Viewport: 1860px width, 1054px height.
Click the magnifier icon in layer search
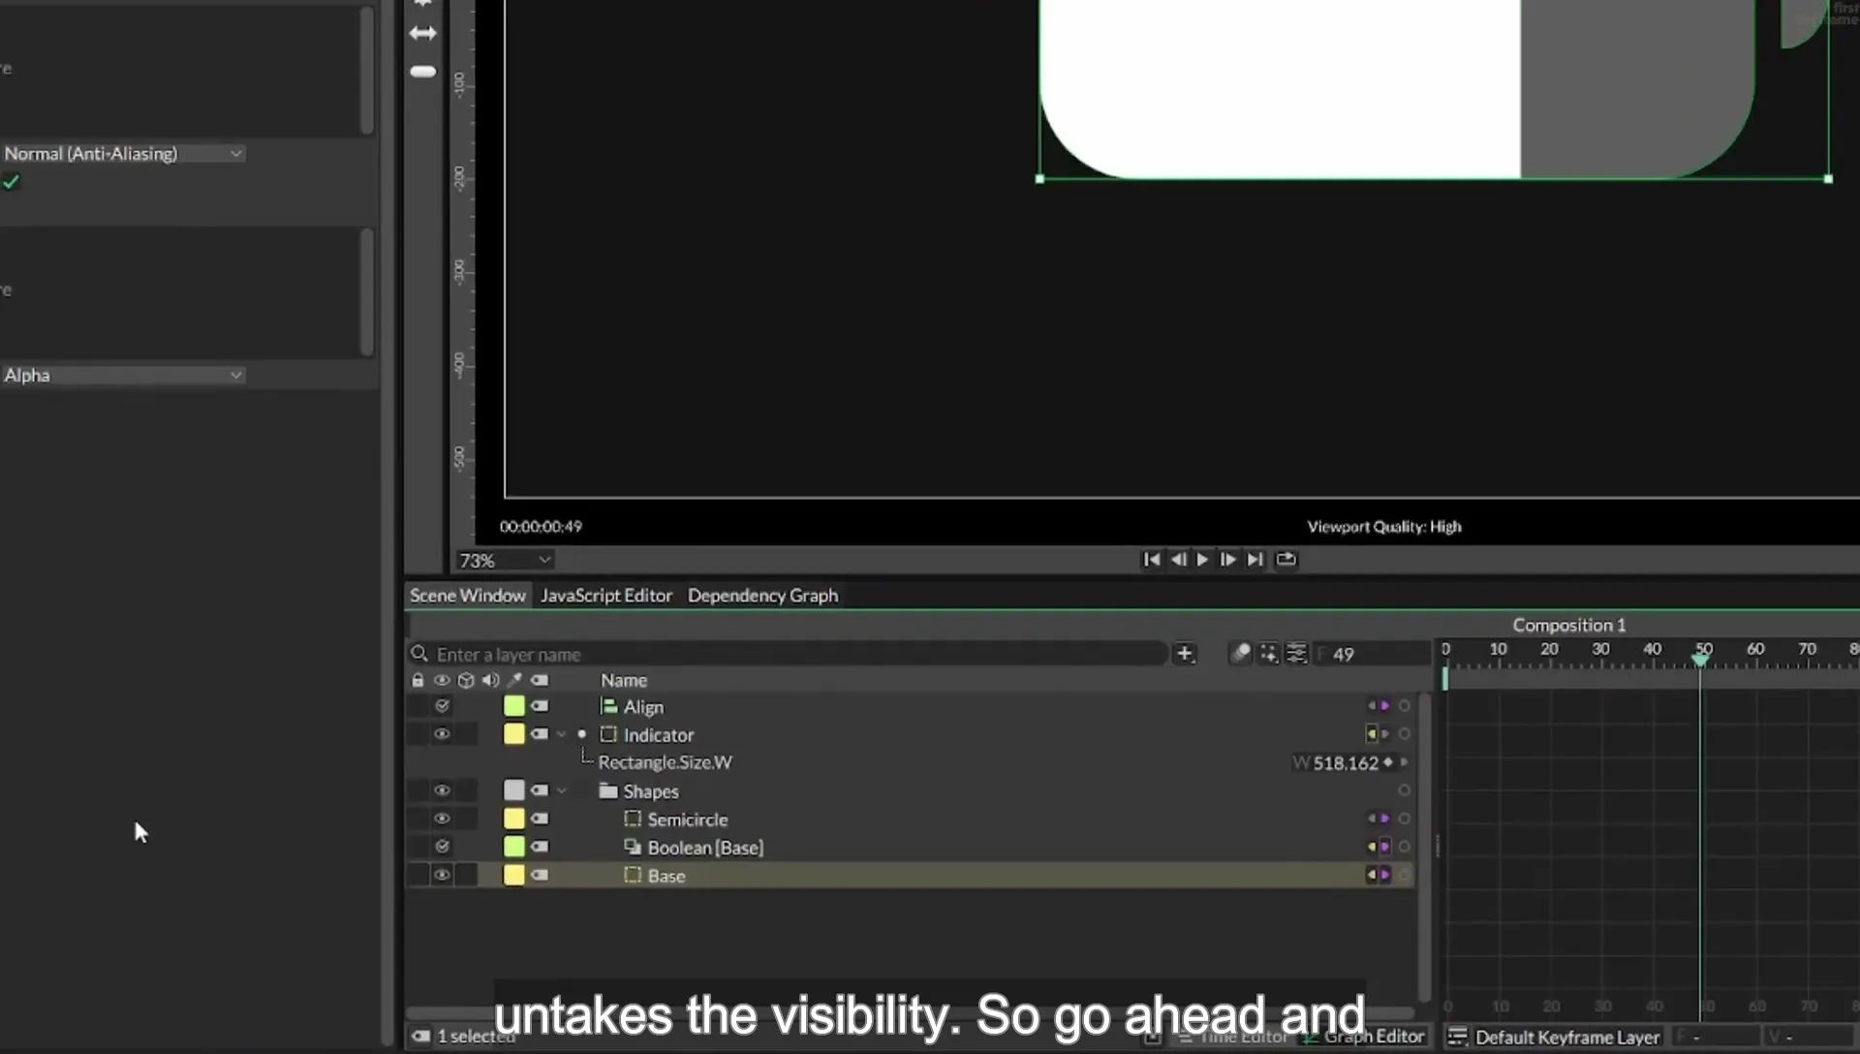click(419, 654)
